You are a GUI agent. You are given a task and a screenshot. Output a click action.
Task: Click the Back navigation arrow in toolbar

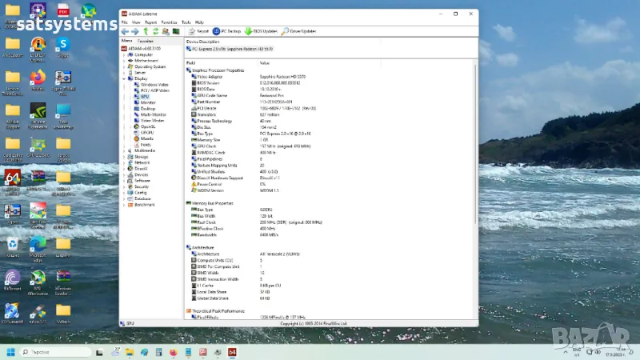125,31
